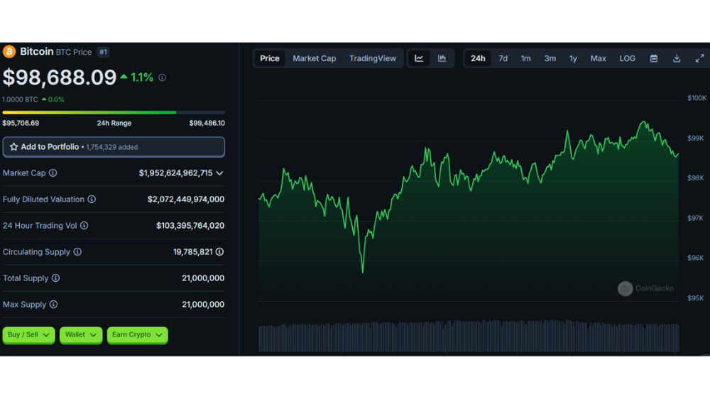Open Max Supply info icon
The width and height of the screenshot is (710, 399).
click(x=53, y=305)
